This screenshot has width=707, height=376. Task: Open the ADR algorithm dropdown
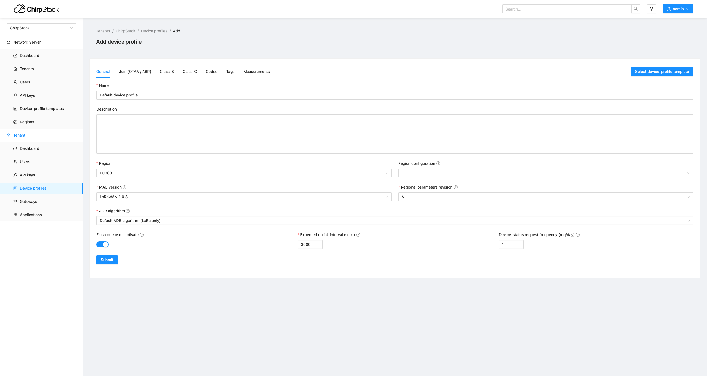[x=394, y=221]
